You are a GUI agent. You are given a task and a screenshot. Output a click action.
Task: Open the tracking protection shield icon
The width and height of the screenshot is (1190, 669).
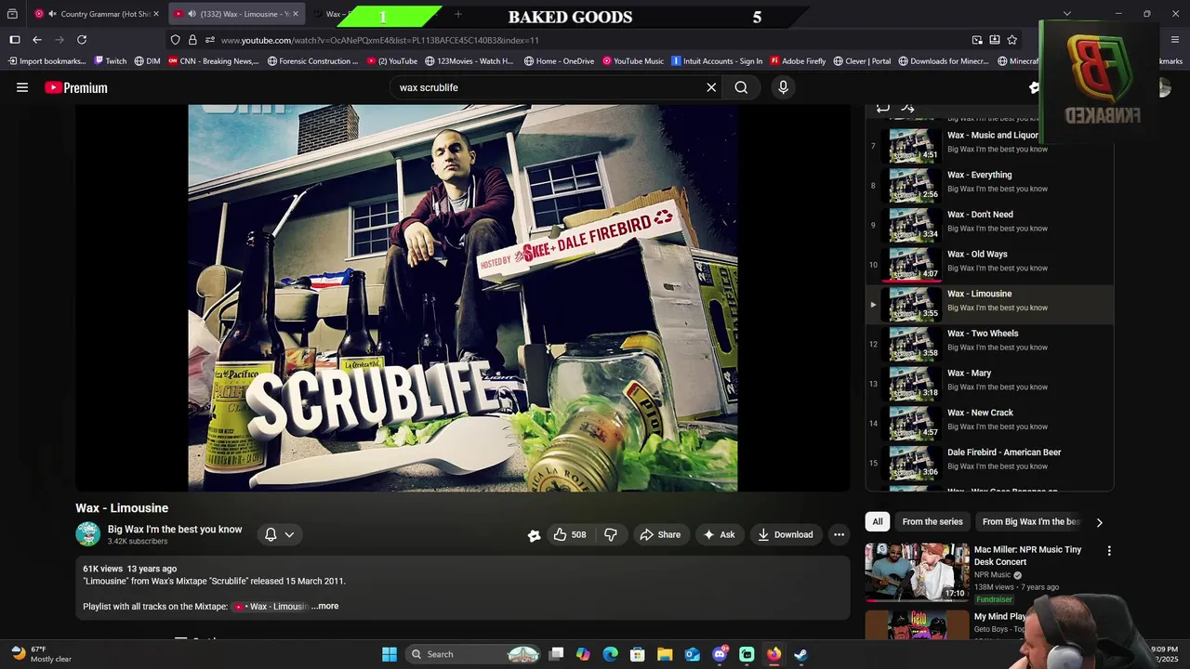[175, 40]
